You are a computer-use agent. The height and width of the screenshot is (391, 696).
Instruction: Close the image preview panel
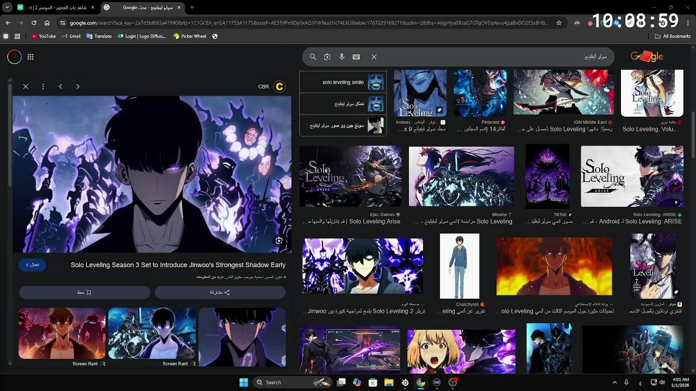[x=26, y=86]
